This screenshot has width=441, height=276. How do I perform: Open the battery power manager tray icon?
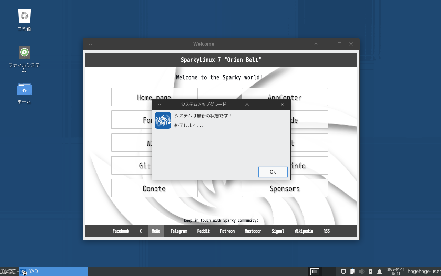tap(371, 272)
